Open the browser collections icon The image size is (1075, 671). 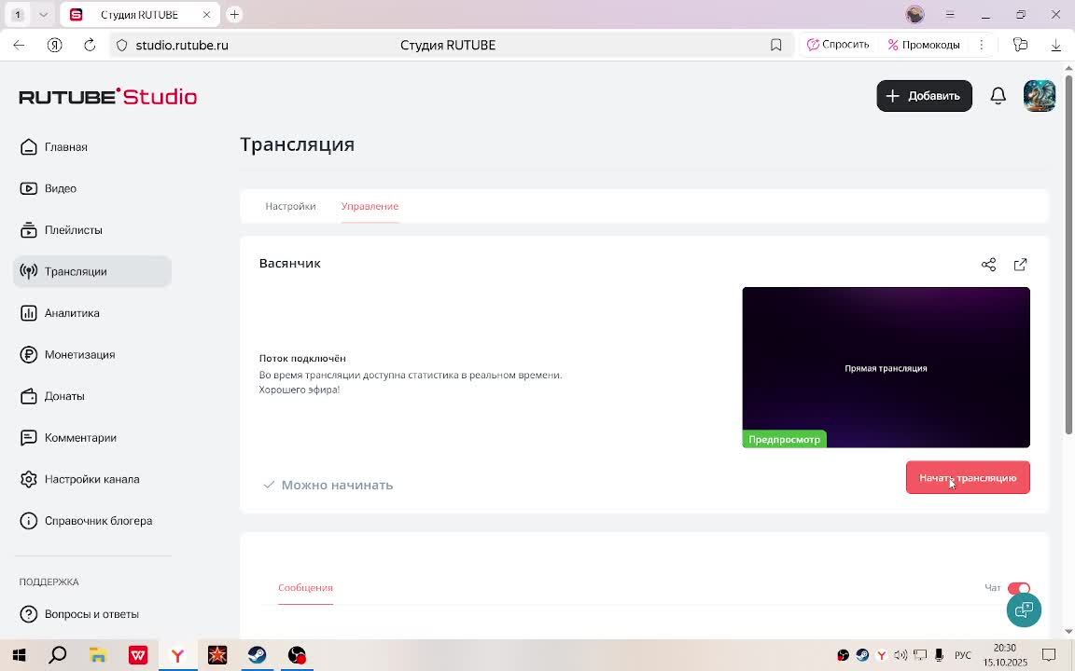pyautogui.click(x=1020, y=45)
